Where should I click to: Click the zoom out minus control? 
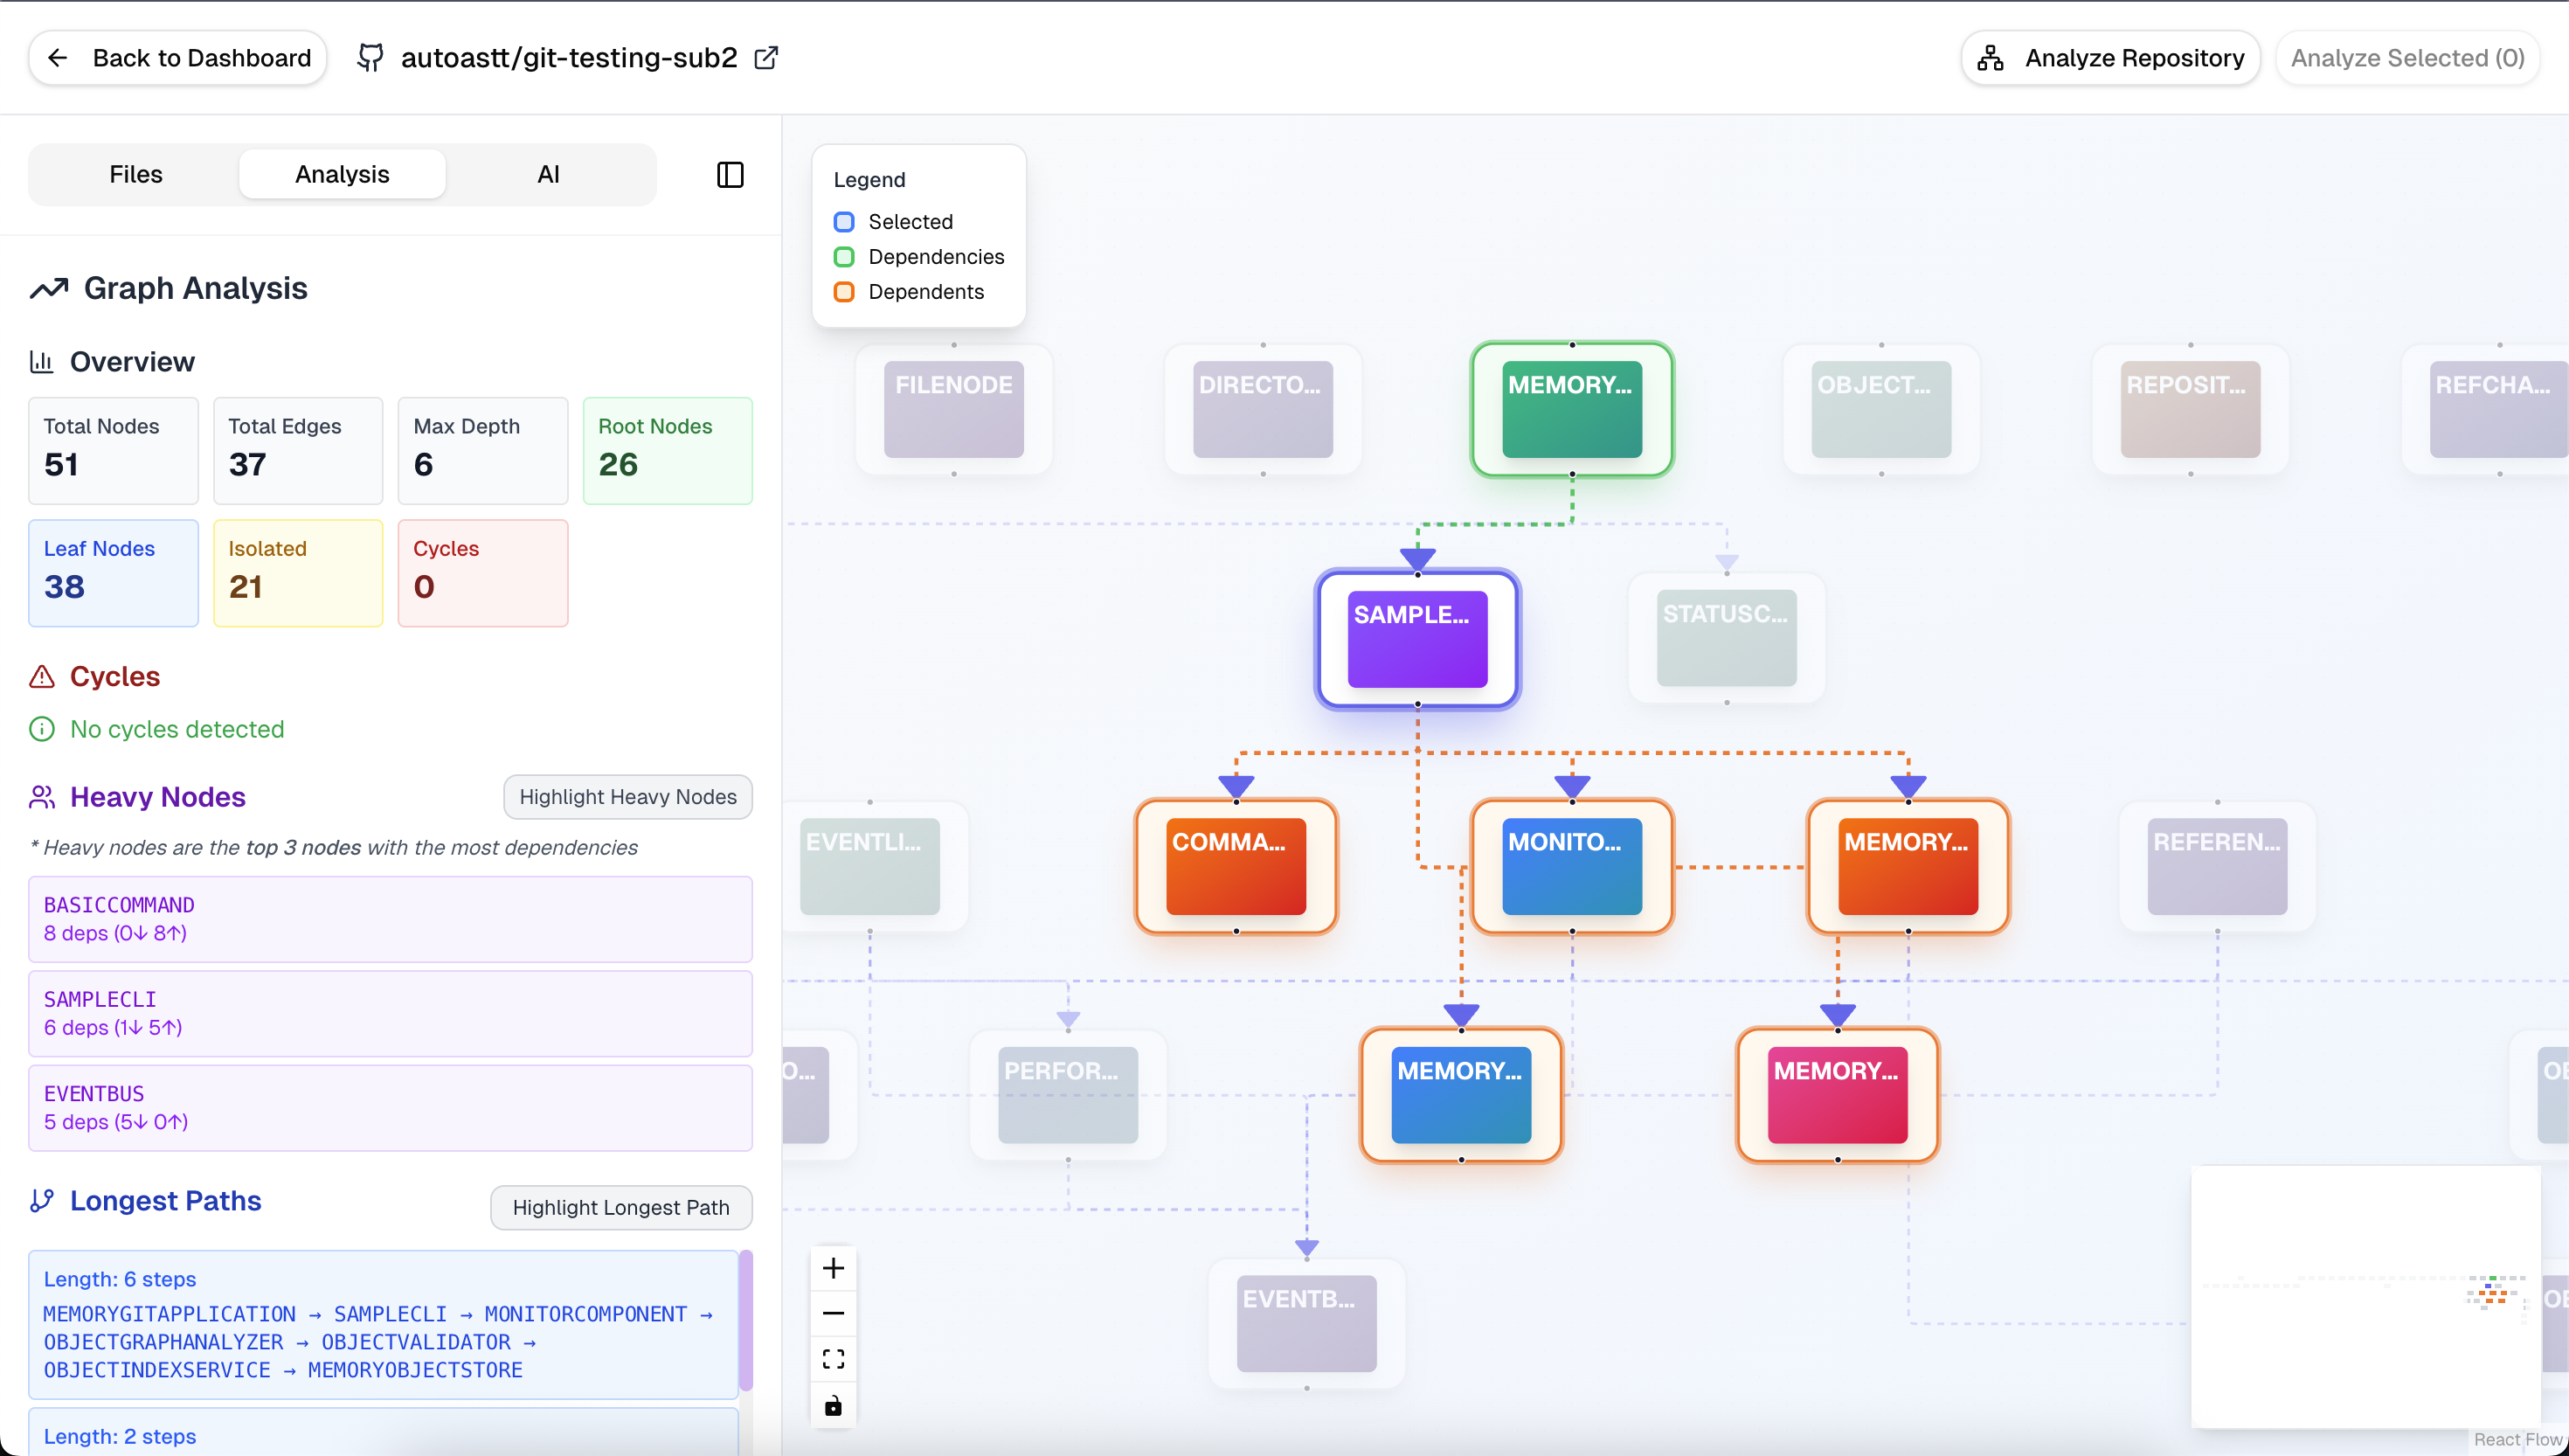(x=833, y=1313)
